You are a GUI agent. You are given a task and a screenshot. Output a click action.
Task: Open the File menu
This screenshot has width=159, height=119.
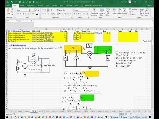(x=8, y=6)
